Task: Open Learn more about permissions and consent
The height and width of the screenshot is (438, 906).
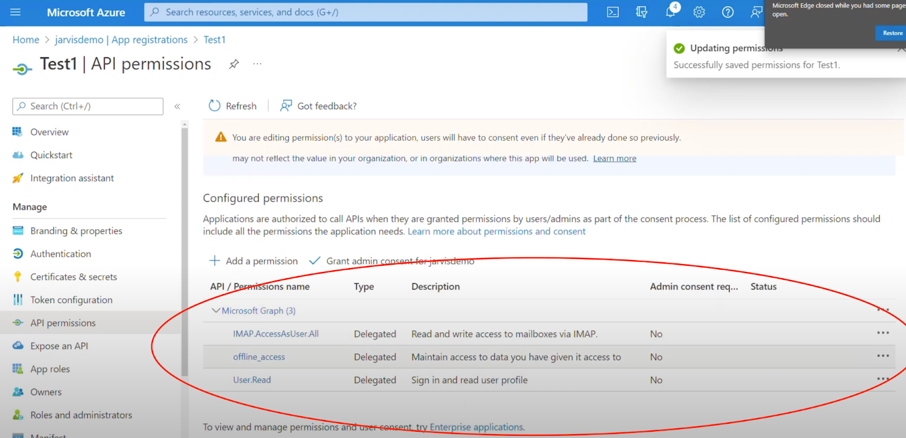Action: (497, 231)
